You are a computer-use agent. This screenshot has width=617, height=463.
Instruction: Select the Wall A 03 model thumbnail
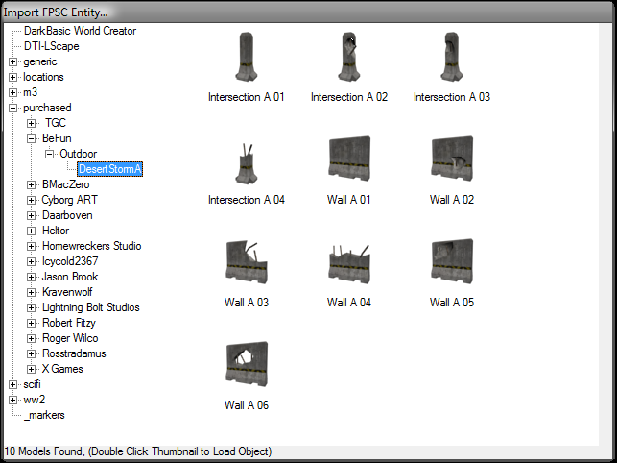coord(247,261)
